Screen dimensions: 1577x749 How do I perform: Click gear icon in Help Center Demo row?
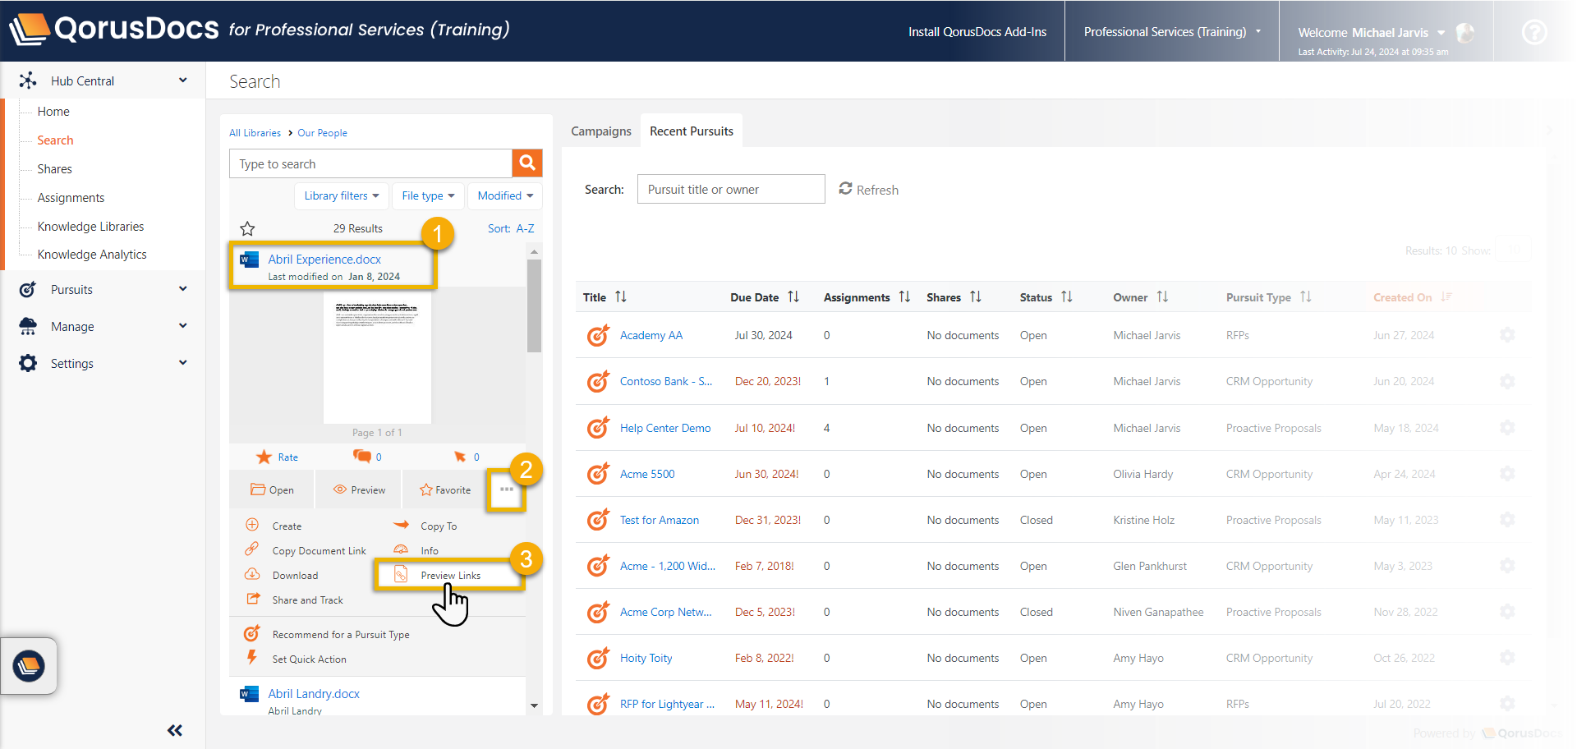coord(1507,427)
